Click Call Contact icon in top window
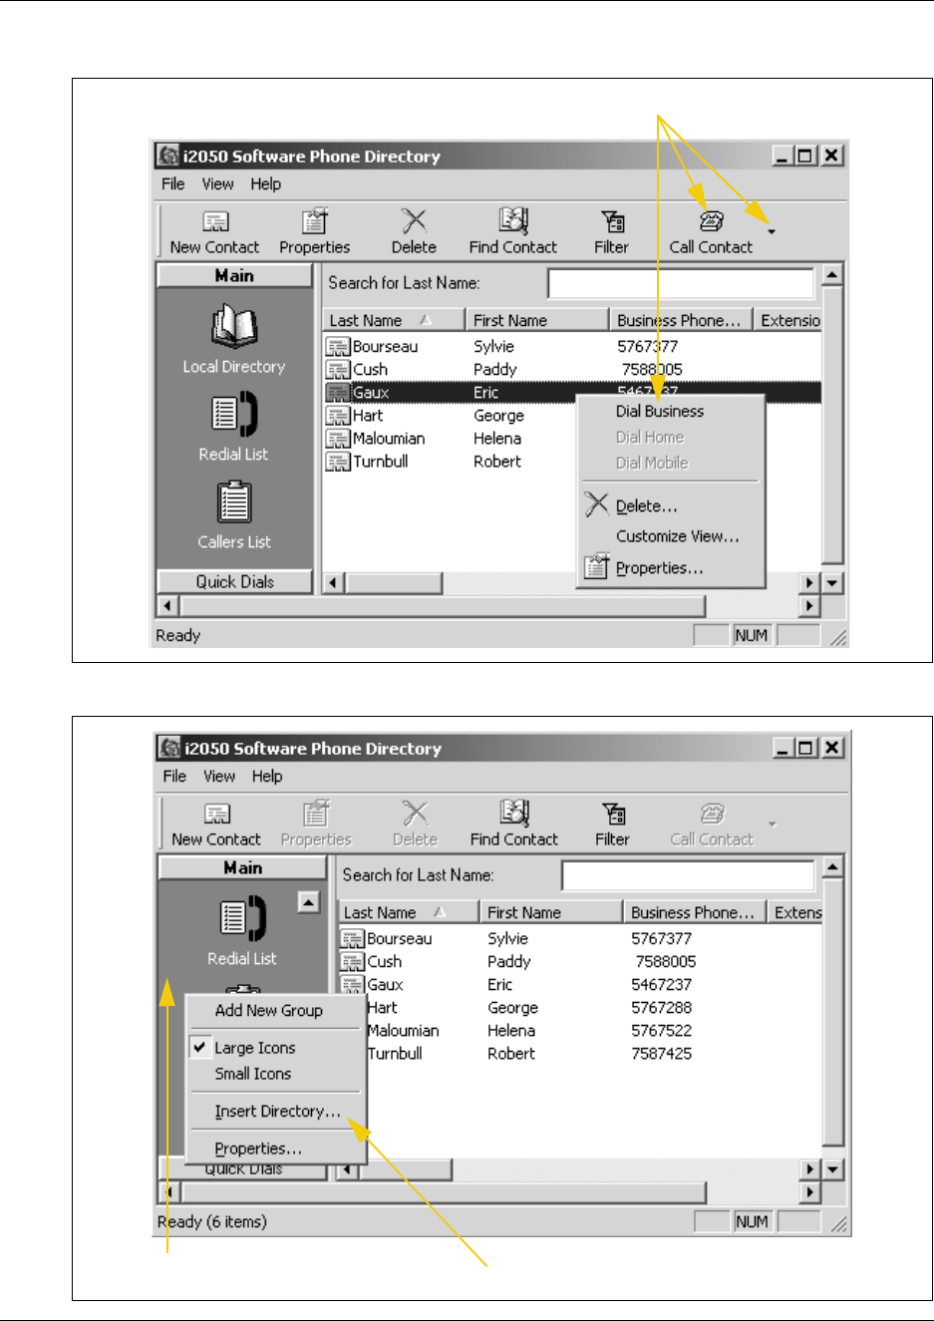934x1321 pixels. pyautogui.click(x=711, y=220)
